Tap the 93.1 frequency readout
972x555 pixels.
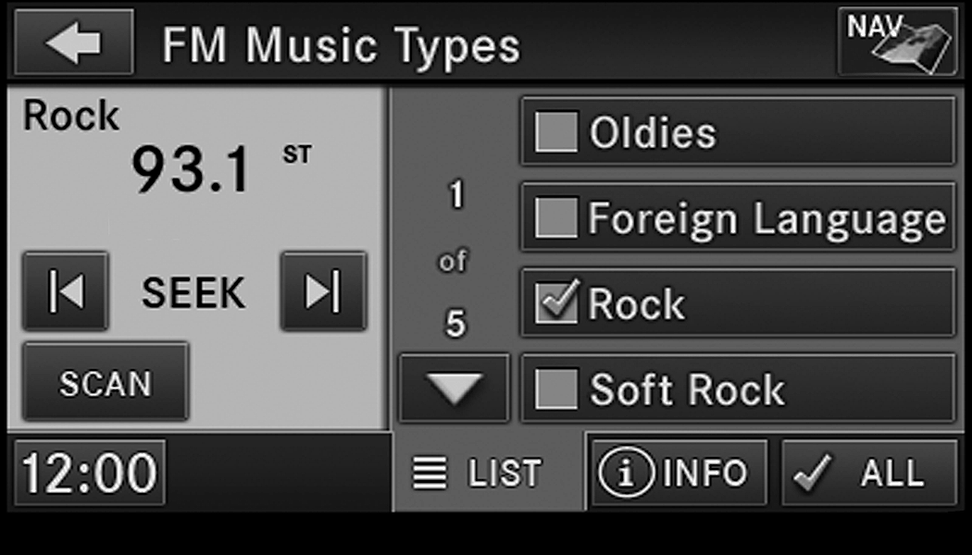191,170
